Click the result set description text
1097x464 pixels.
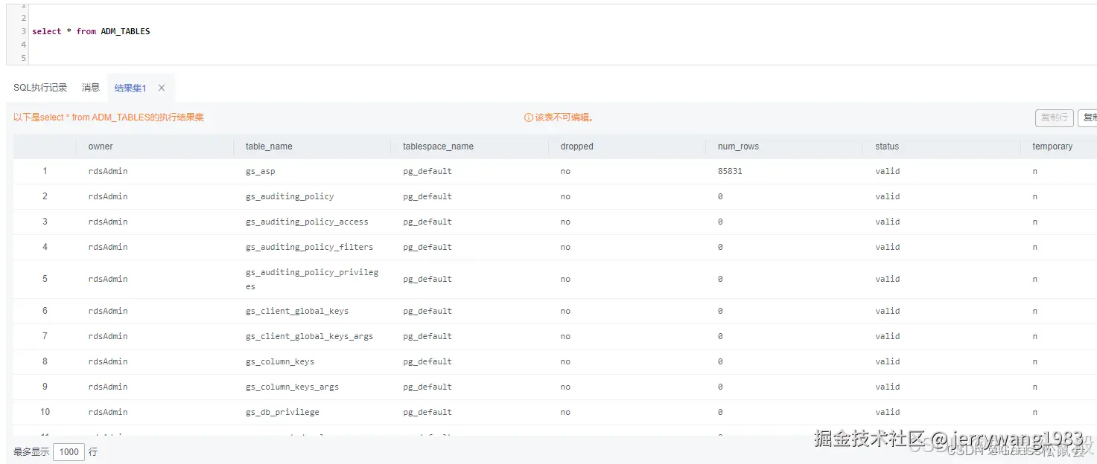(x=109, y=117)
